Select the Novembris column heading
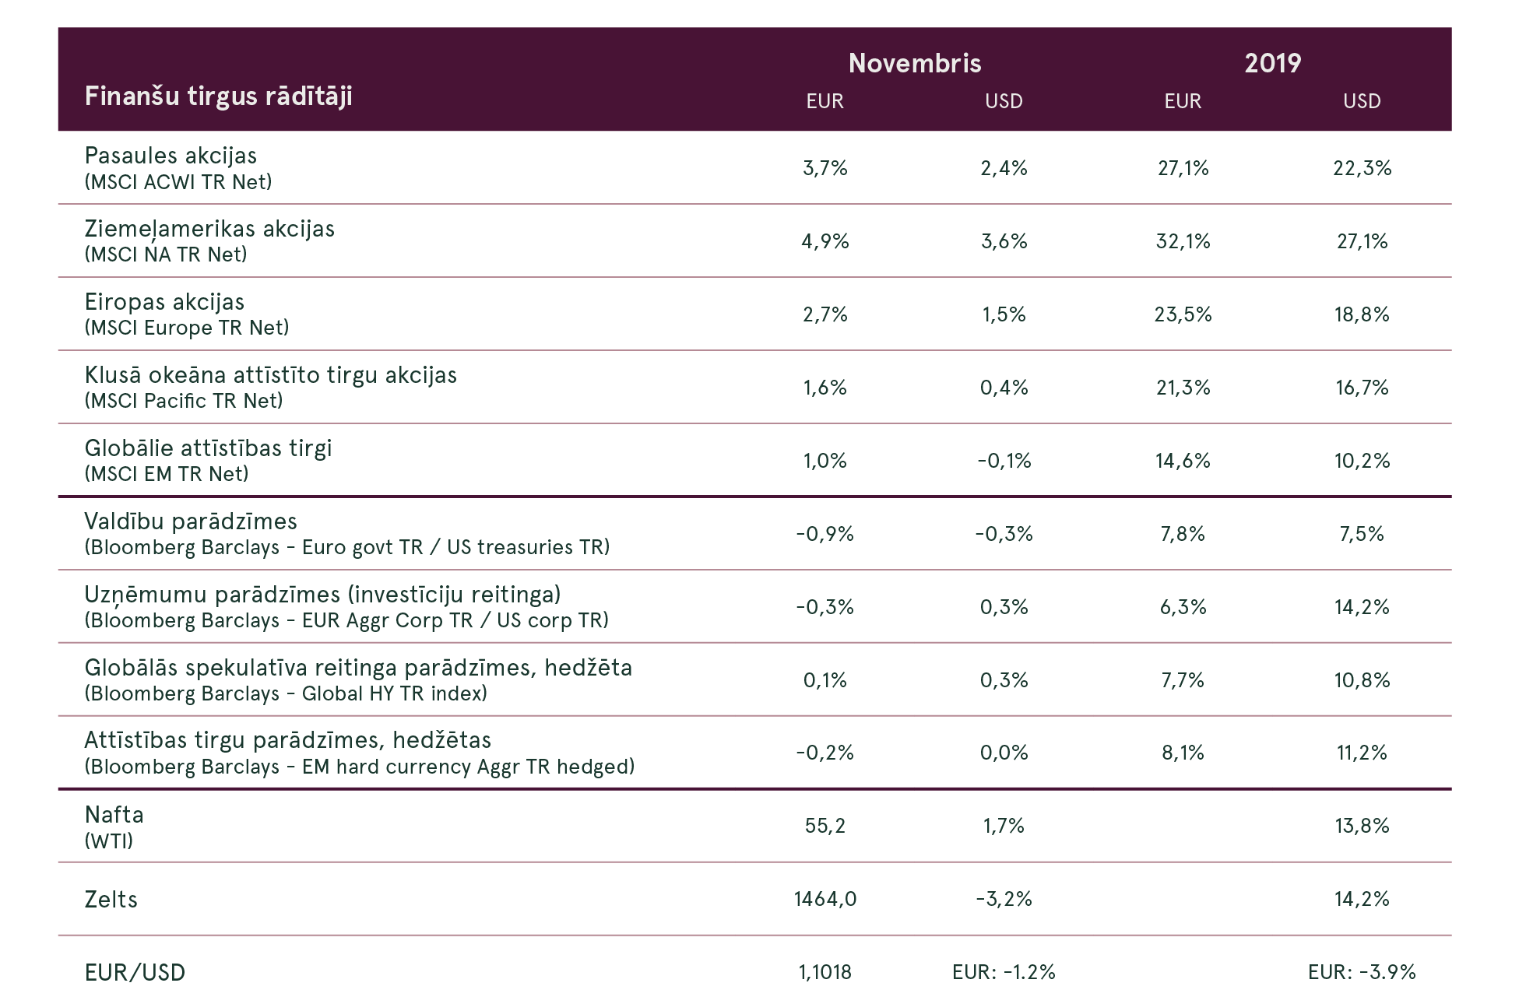1519x1004 pixels. pyautogui.click(x=915, y=63)
